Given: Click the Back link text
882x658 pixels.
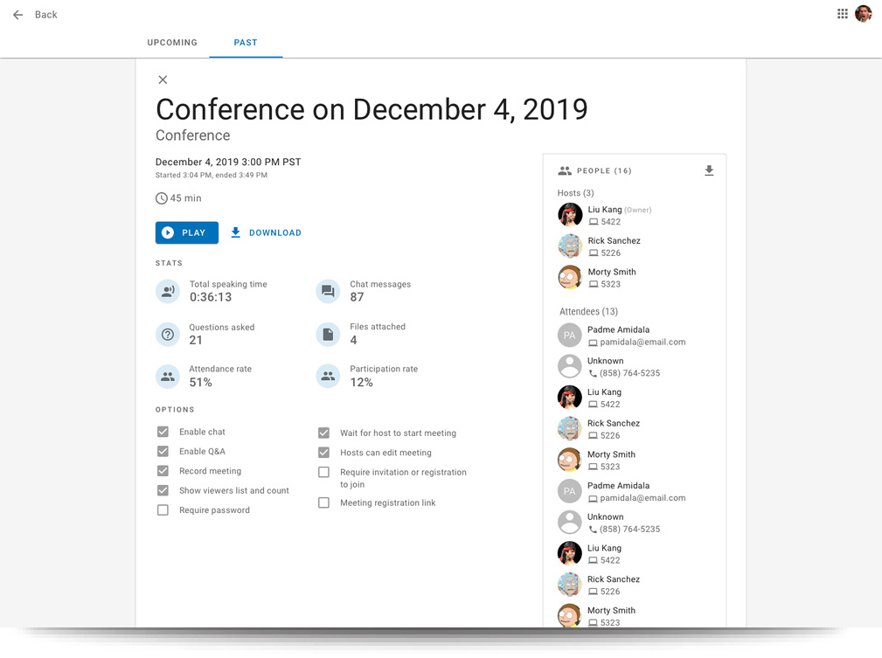Looking at the screenshot, I should point(45,15).
